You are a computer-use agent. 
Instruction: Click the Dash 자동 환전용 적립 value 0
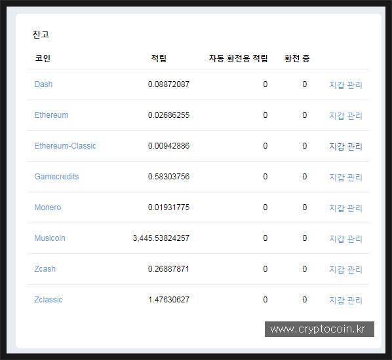coord(265,84)
